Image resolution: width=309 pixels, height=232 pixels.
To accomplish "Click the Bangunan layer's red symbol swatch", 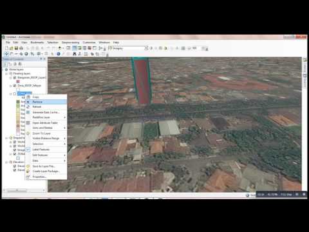I will coord(18,81).
